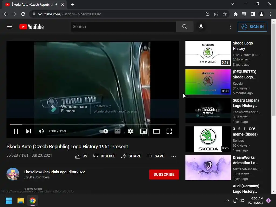Bookmark this page with the star
The image size is (276, 207).
tap(225, 14)
